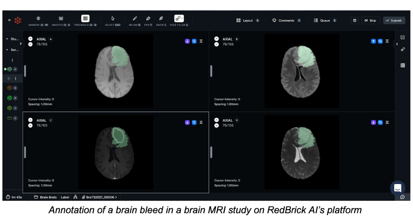Choose the Select cursor tool
Image resolution: width=413 pixels, height=223 pixels.
click(x=113, y=20)
